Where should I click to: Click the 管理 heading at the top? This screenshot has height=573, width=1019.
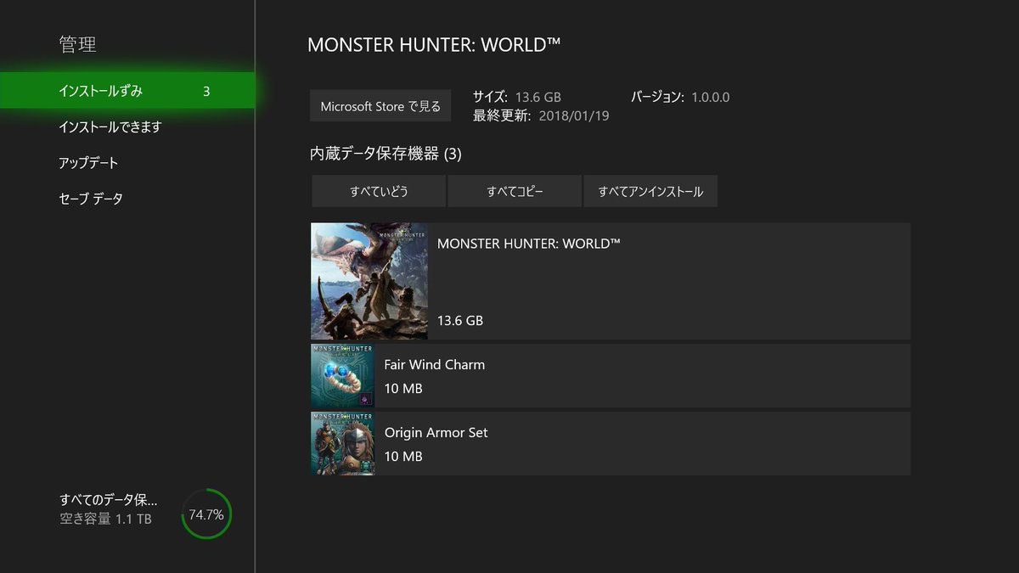tap(78, 45)
